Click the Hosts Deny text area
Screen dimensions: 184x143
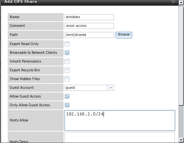pyautogui.click(x=120, y=137)
